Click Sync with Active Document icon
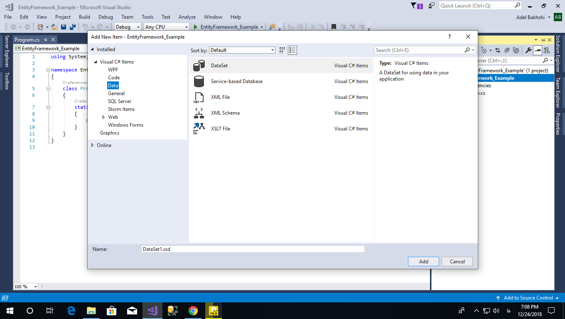Screen dimensions: 565x319 tap(498, 50)
